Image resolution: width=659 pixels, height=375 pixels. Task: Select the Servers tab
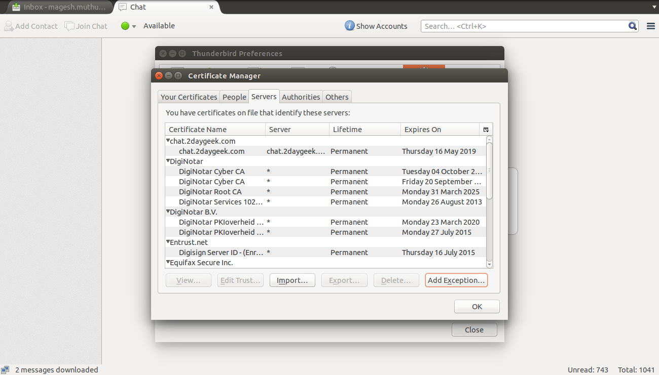click(x=264, y=96)
